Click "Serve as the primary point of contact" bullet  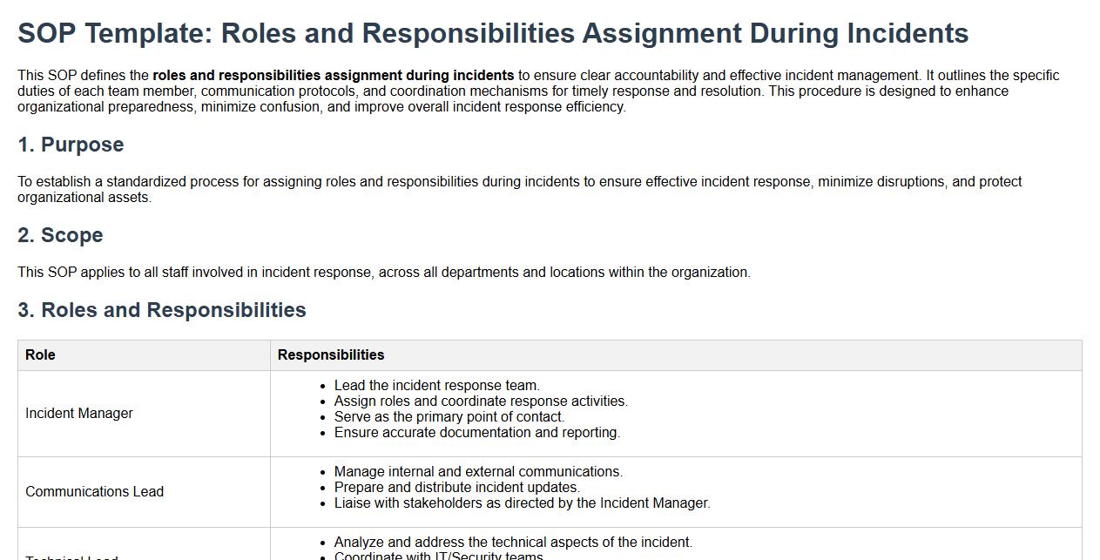[449, 417]
